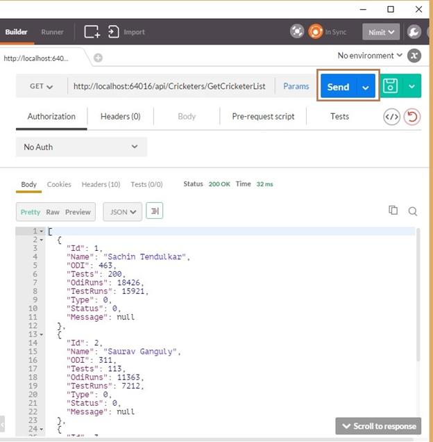The height and width of the screenshot is (442, 433).
Task: Switch response view to Raw
Action: pyautogui.click(x=53, y=212)
